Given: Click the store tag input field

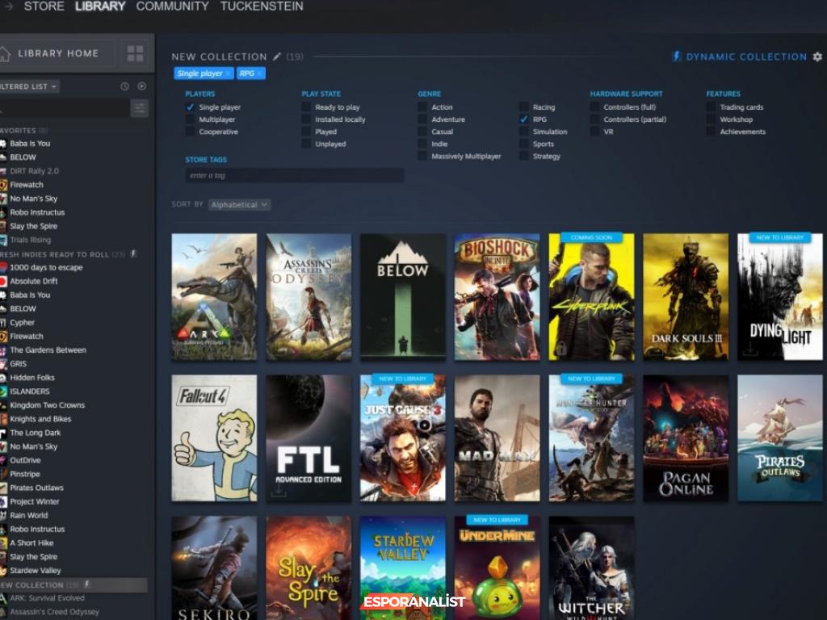Looking at the screenshot, I should click(x=295, y=175).
